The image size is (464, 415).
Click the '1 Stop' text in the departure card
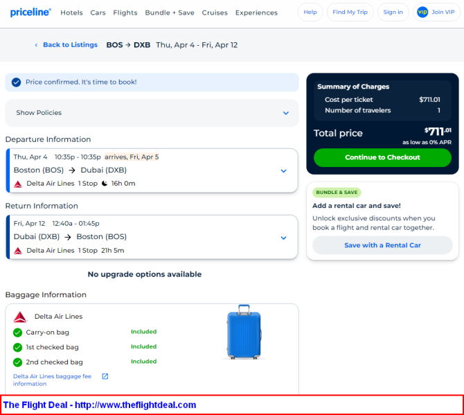(87, 184)
